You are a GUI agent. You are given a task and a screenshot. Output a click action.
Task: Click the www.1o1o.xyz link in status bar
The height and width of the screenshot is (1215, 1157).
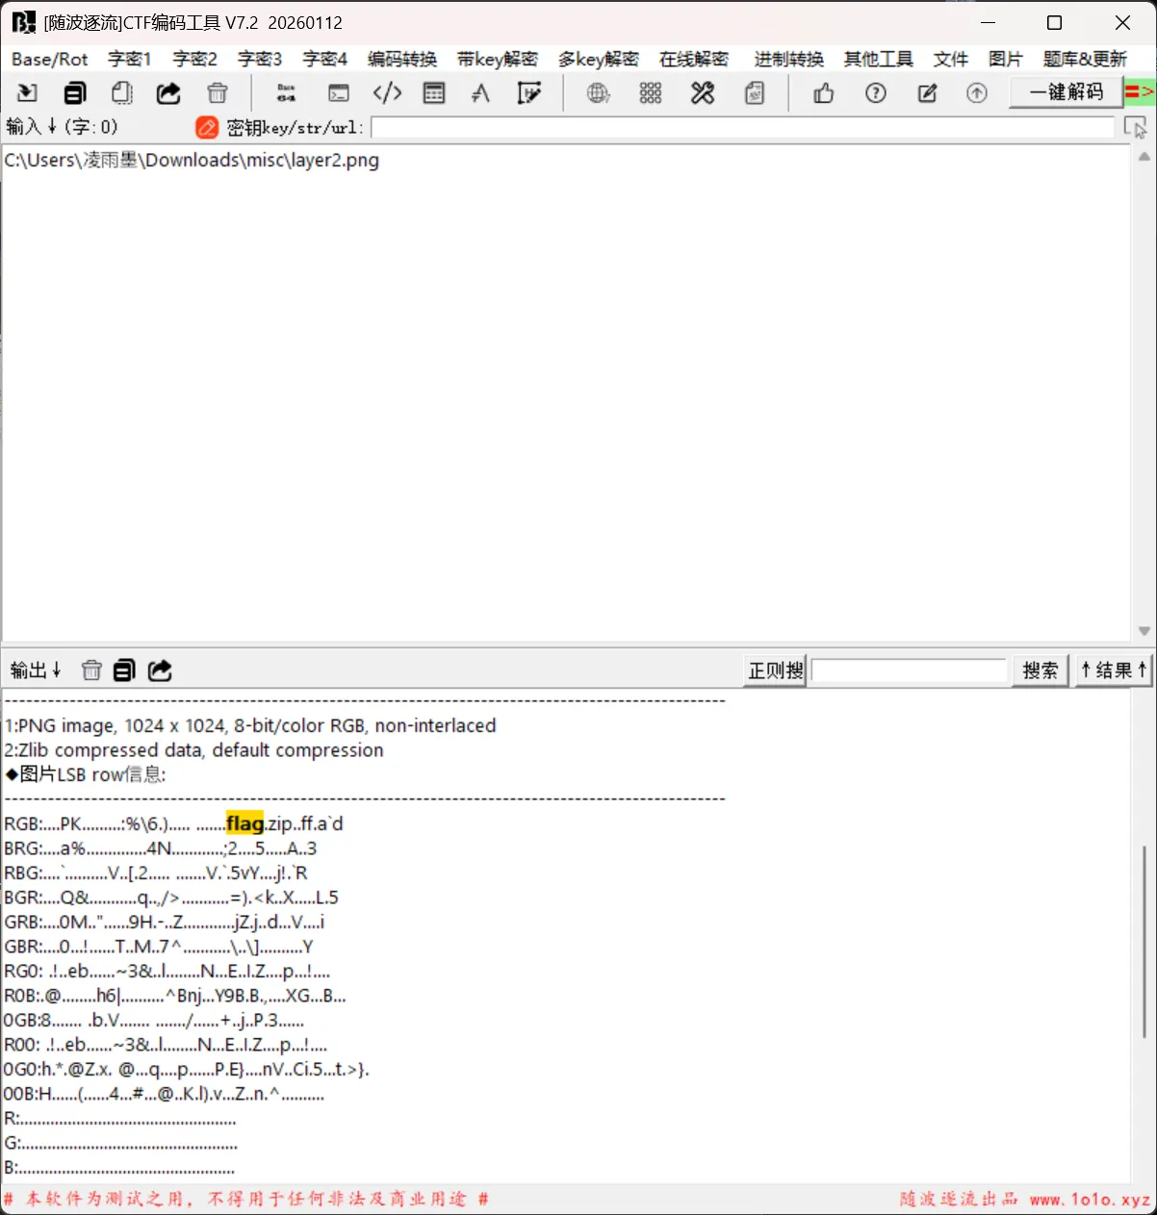(1090, 1200)
